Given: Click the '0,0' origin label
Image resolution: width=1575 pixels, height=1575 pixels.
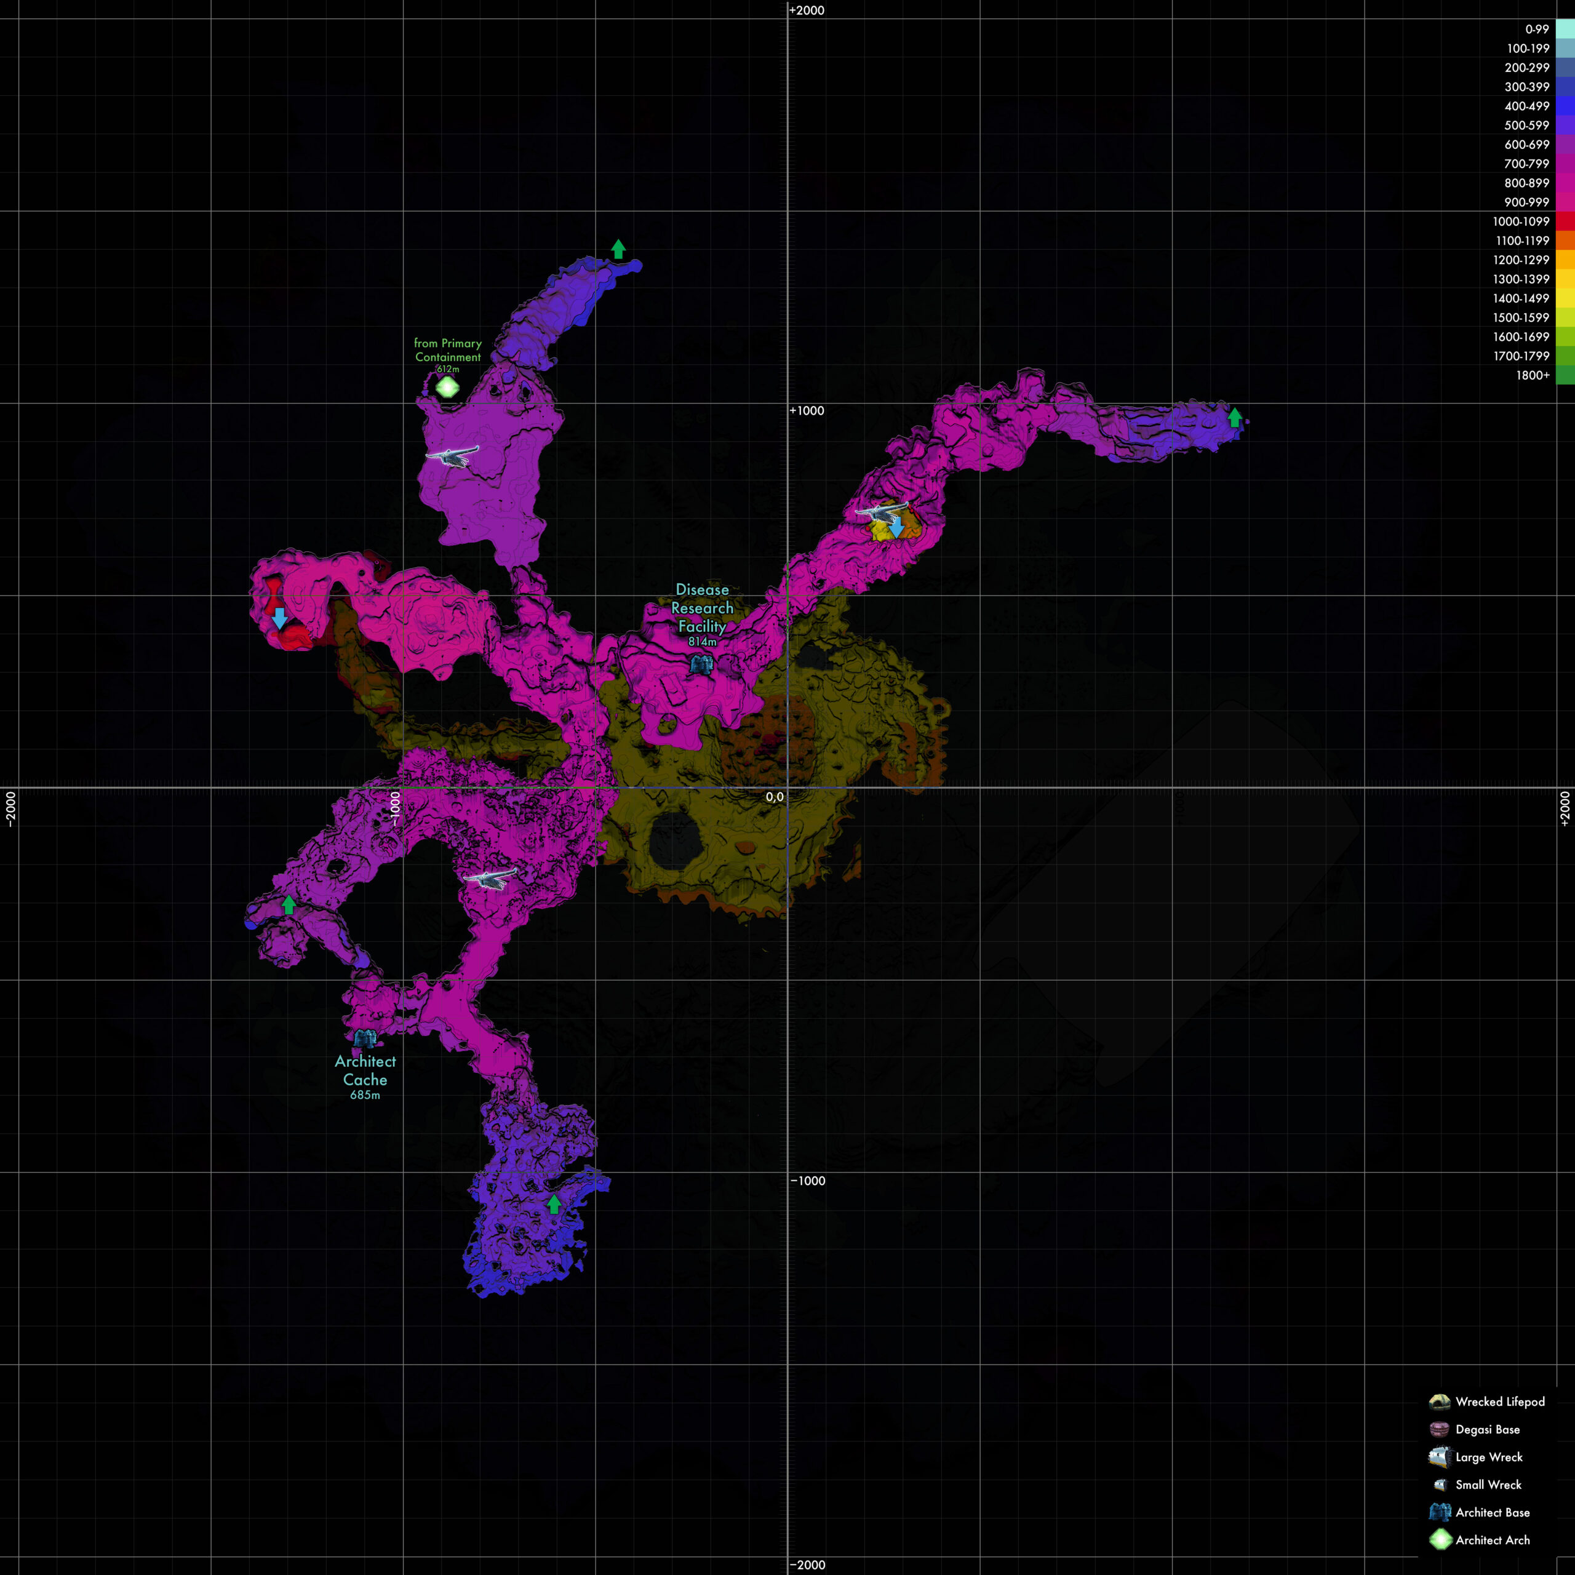Looking at the screenshot, I should 775,797.
